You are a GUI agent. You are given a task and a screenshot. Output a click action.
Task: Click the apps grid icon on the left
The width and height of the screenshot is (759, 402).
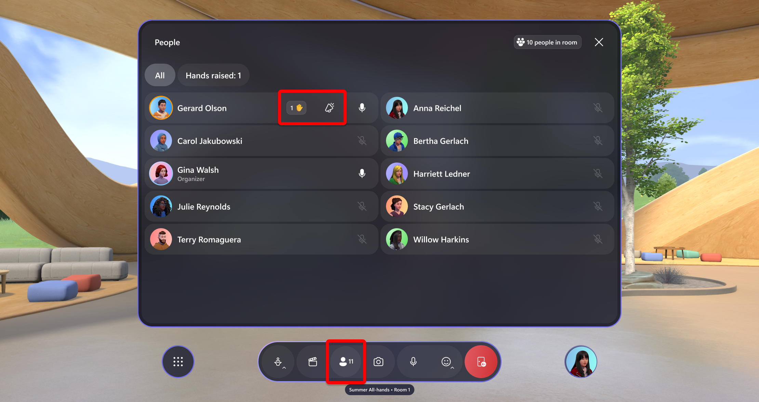click(x=178, y=361)
